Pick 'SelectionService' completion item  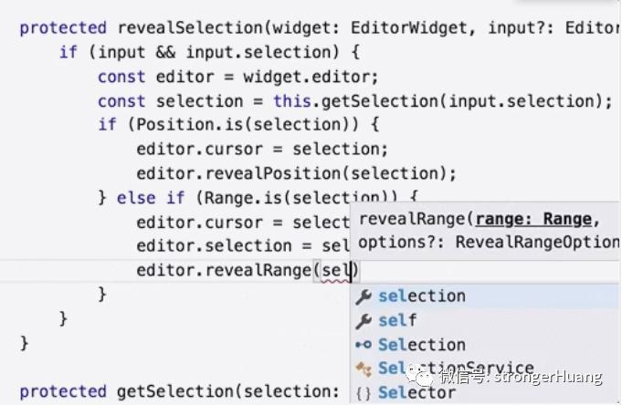pyautogui.click(x=485, y=369)
